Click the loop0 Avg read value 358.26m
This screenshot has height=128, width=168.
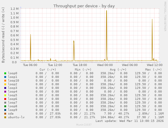107,73
